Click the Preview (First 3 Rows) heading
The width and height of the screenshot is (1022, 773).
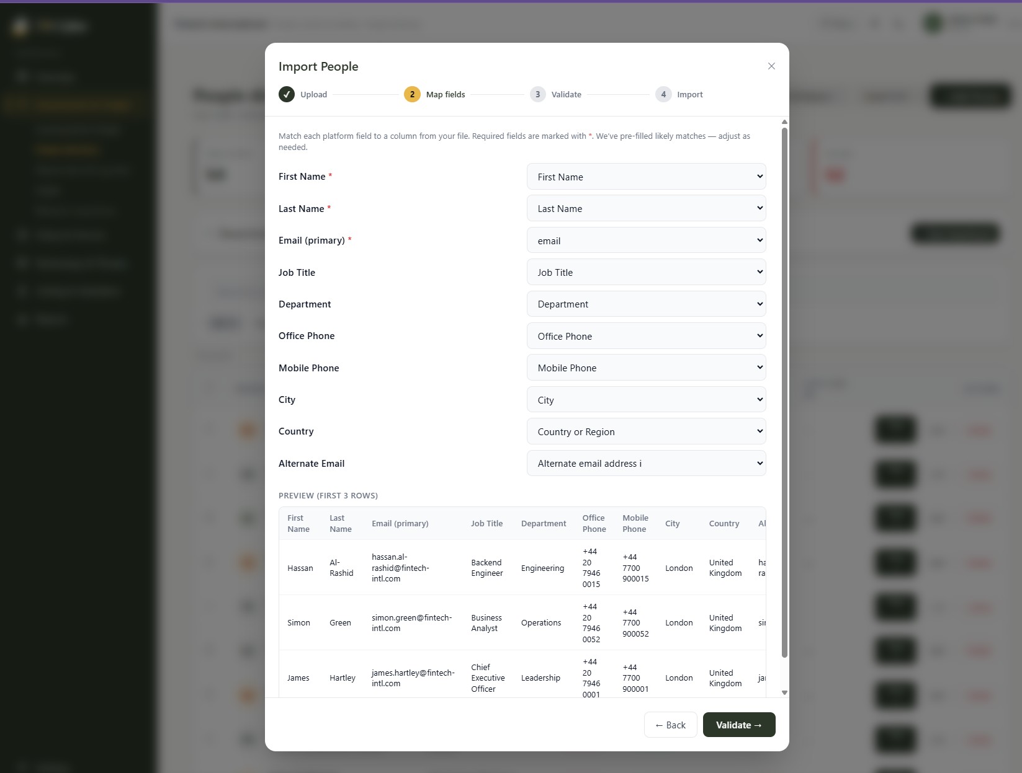click(x=328, y=495)
